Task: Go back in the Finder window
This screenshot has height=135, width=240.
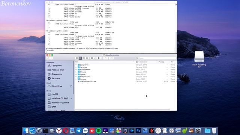Action: tap(48, 58)
